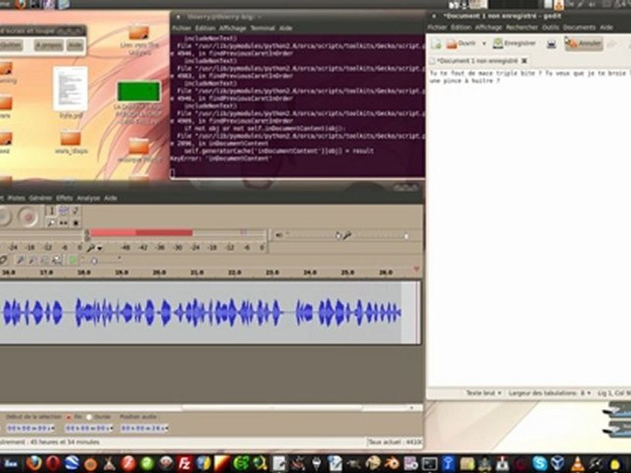The image size is (631, 473).
Task: Click the green Play-at-speed button
Action: (73, 260)
